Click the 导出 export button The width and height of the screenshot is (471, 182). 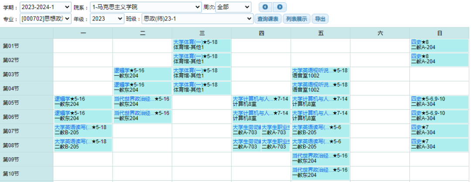pyautogui.click(x=320, y=19)
